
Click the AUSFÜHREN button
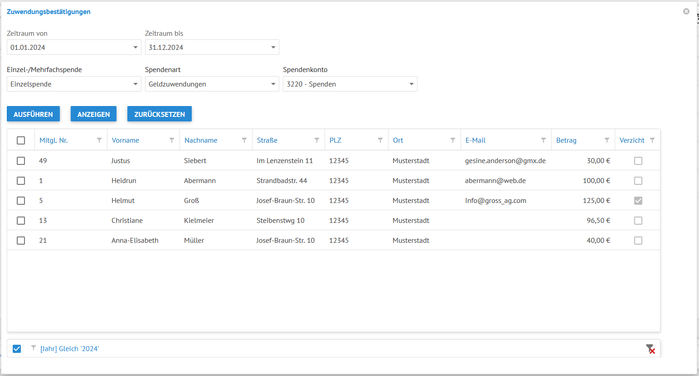(x=33, y=114)
